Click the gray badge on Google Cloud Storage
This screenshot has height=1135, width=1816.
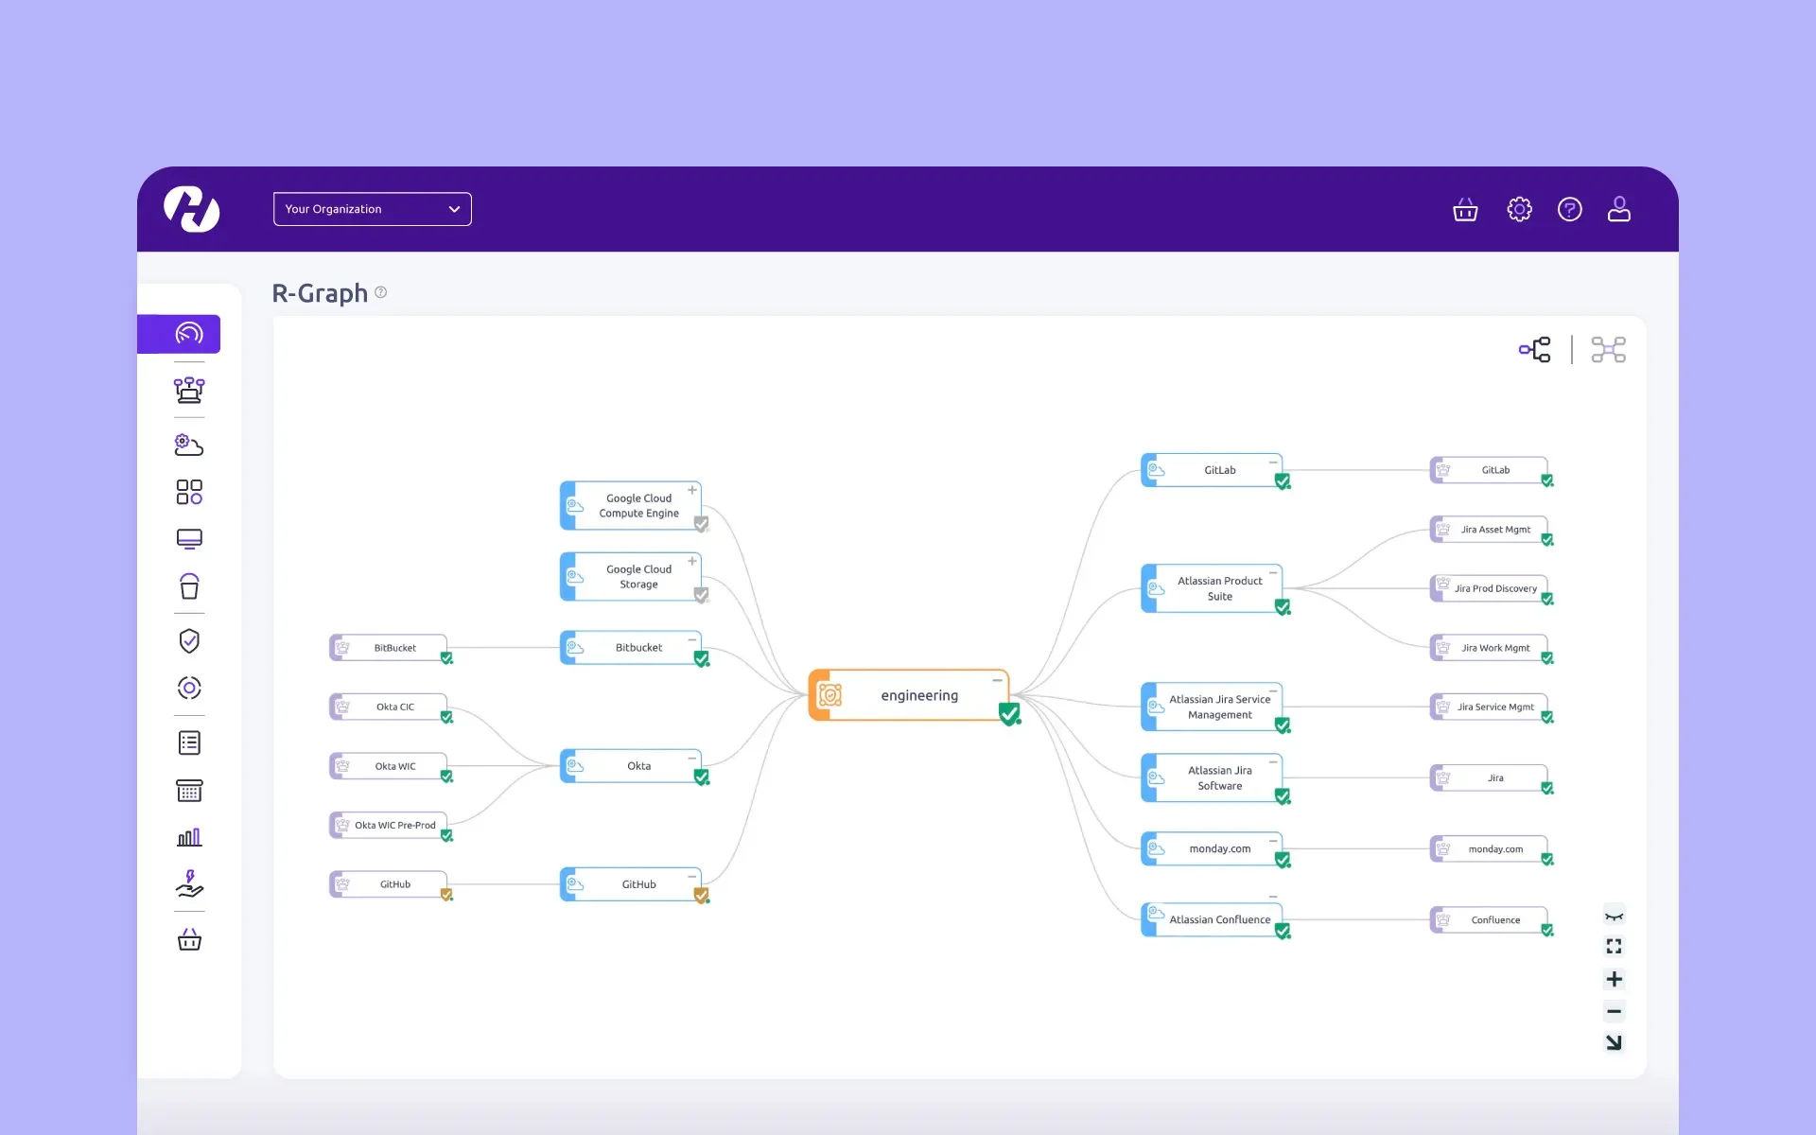click(702, 595)
